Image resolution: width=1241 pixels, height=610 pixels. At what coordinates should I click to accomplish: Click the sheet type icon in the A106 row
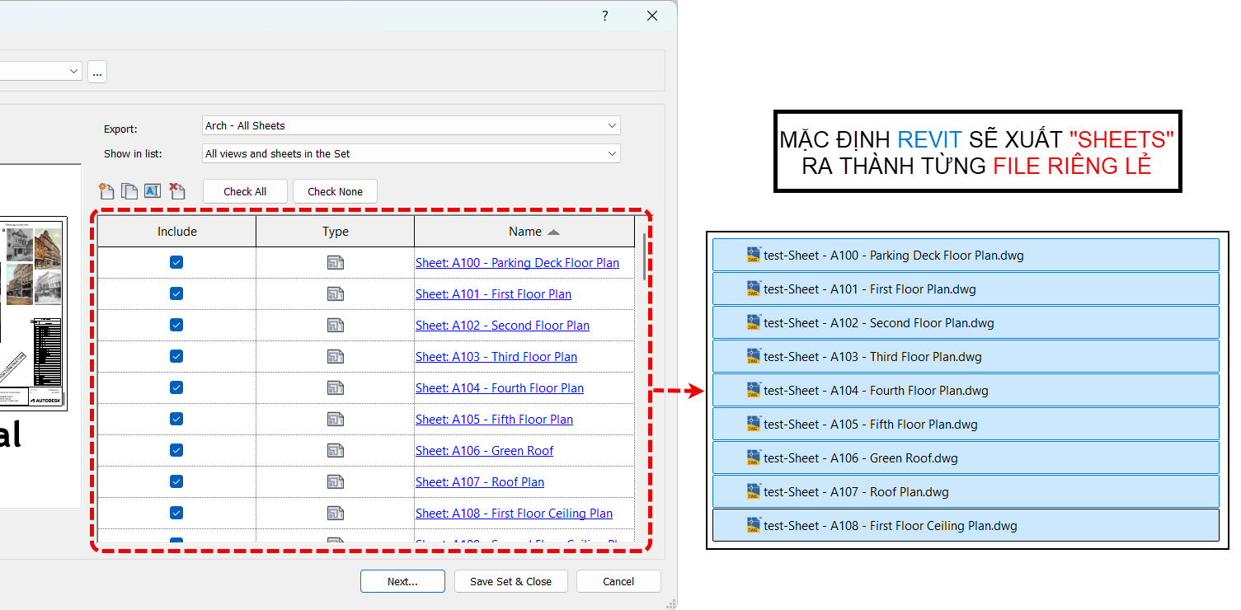tap(336, 451)
